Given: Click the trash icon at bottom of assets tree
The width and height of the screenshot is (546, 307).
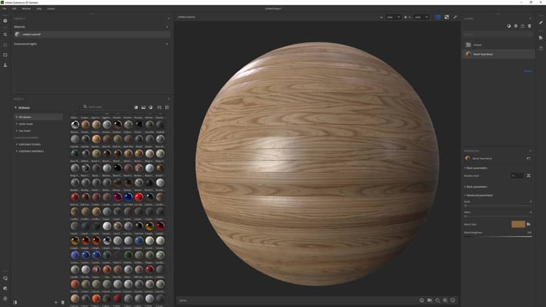Looking at the screenshot, I should [x=62, y=302].
